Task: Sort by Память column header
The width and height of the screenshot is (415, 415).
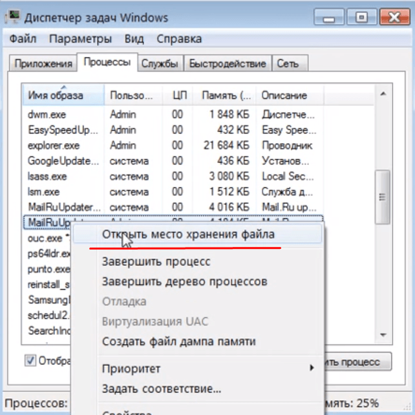Action: [x=224, y=95]
